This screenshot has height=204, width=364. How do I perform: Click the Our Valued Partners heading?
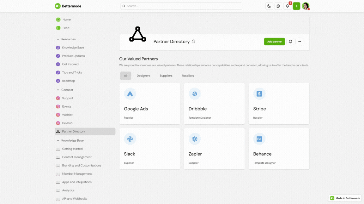click(138, 59)
